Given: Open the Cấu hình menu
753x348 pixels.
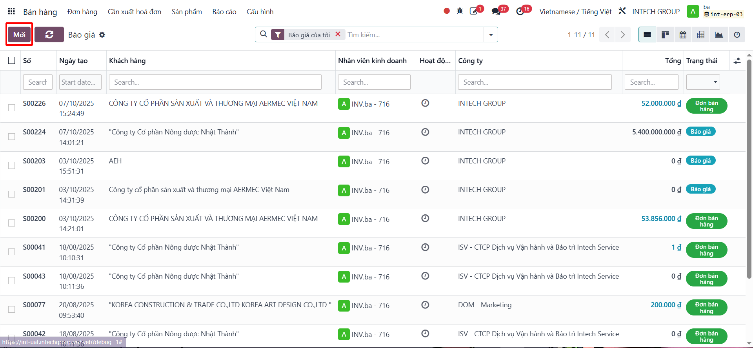Looking at the screenshot, I should [x=260, y=12].
